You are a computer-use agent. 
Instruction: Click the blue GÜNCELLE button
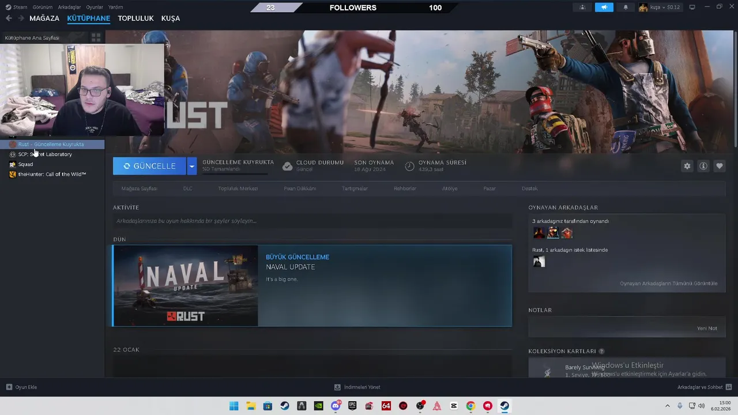(x=149, y=166)
